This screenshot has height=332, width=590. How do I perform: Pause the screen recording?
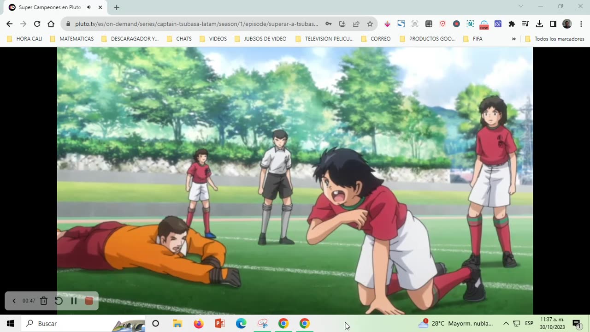click(74, 301)
